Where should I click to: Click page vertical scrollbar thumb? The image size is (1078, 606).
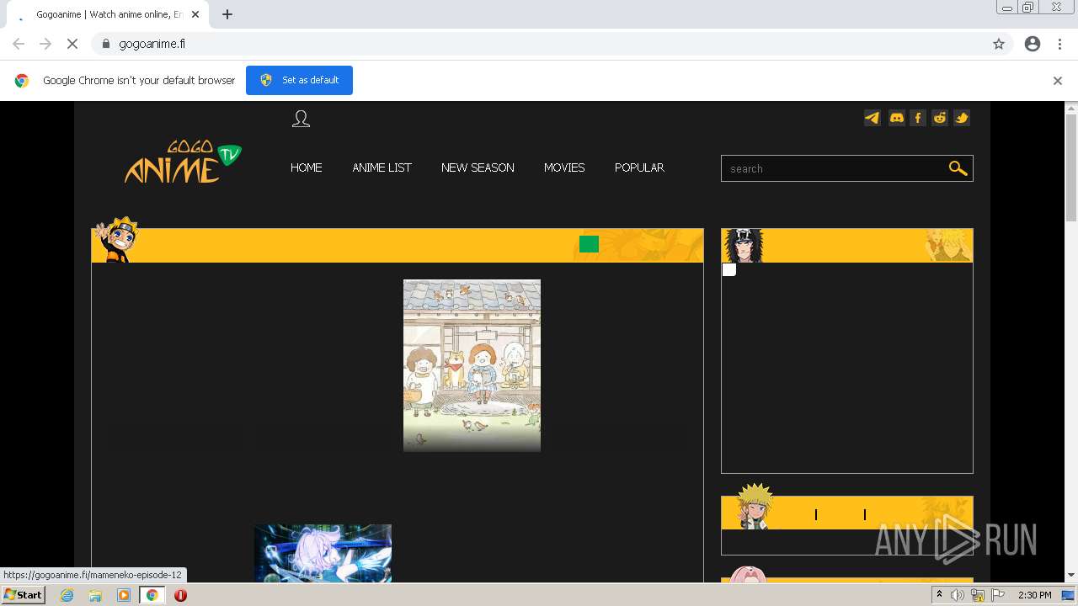[x=1071, y=167]
